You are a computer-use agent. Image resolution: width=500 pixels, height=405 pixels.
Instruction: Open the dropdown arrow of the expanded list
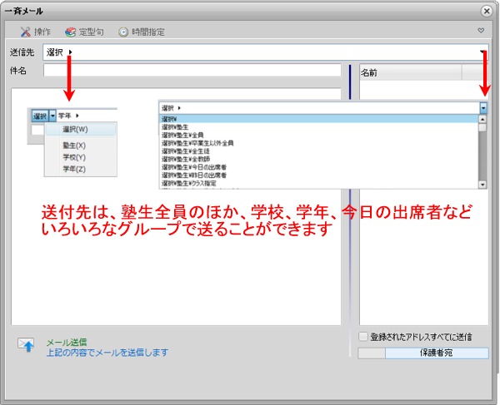coord(482,108)
